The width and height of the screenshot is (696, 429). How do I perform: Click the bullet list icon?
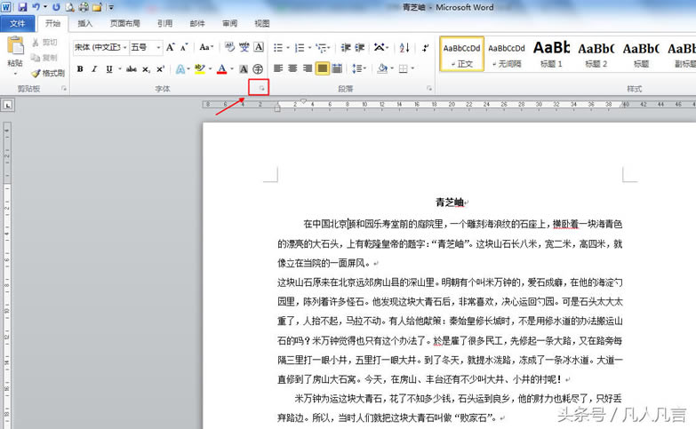click(277, 47)
